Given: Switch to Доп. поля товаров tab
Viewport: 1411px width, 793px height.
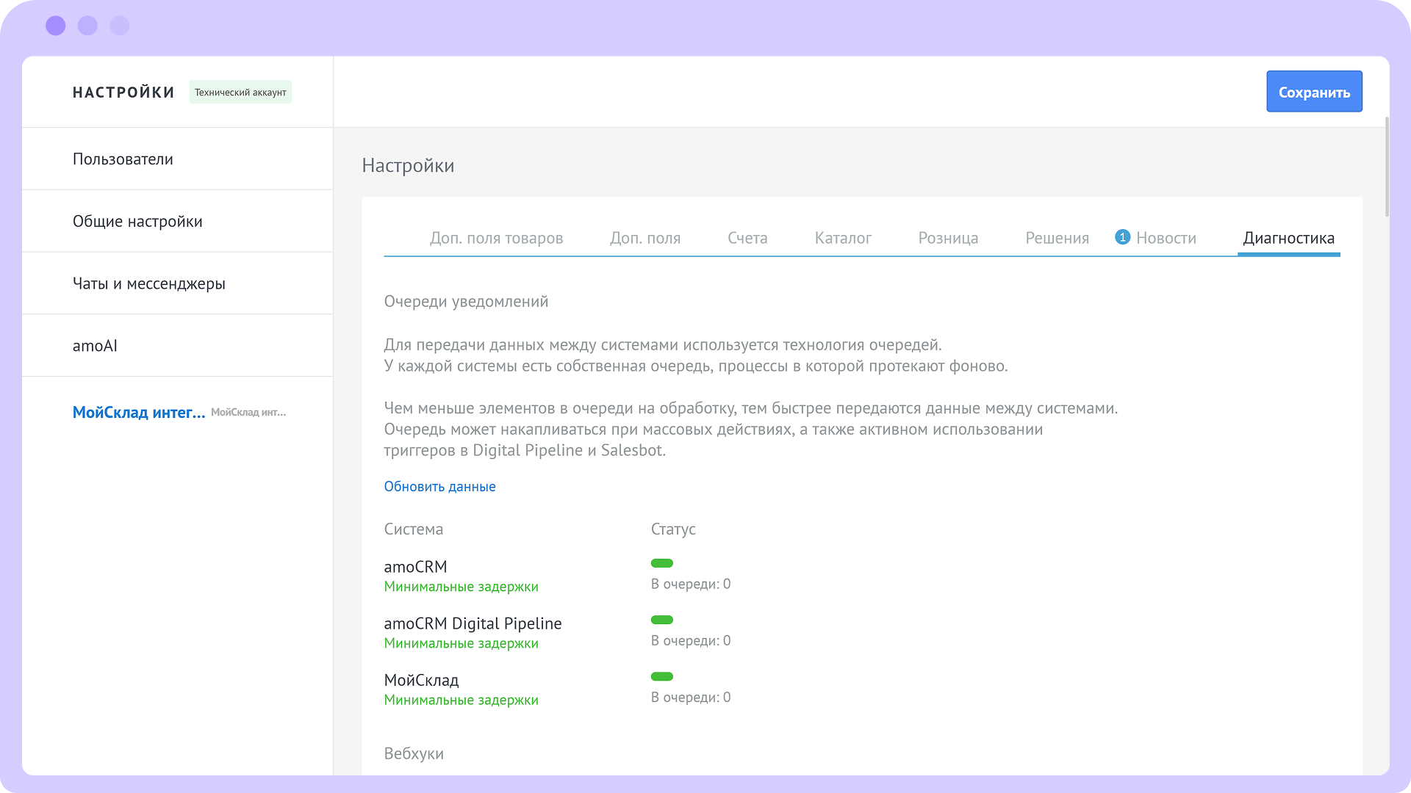Looking at the screenshot, I should [x=496, y=238].
